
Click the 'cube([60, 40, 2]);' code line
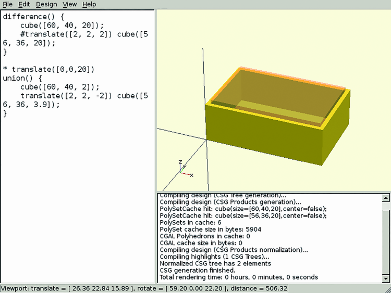coord(59,87)
